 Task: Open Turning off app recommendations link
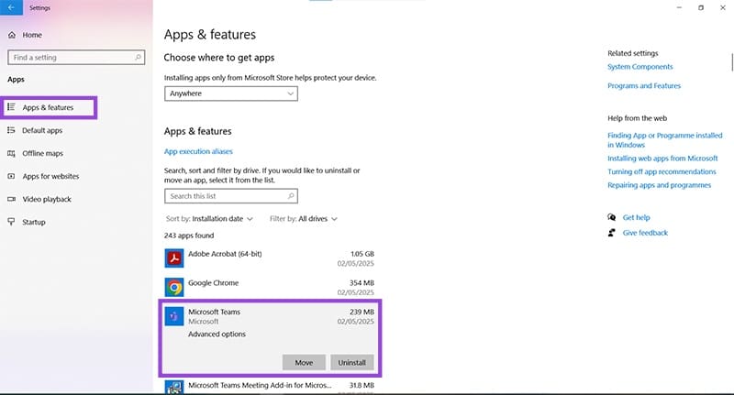pos(662,172)
